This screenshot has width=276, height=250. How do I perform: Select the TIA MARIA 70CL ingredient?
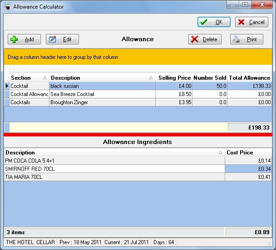(114, 177)
